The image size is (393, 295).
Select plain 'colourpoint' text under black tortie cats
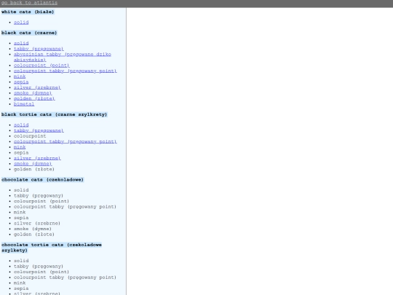[x=30, y=136]
